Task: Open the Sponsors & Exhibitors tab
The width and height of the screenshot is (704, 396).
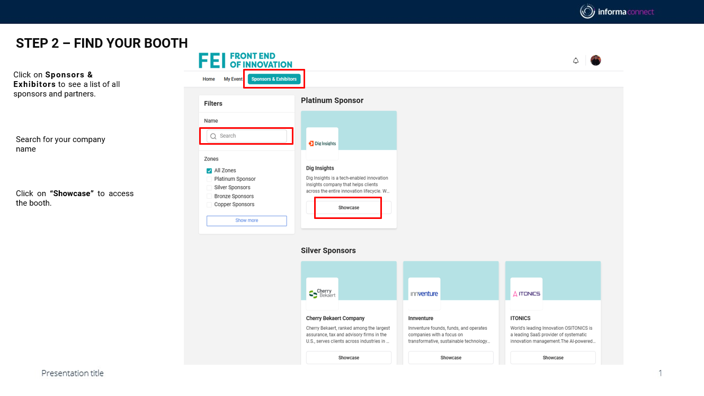Action: 274,79
